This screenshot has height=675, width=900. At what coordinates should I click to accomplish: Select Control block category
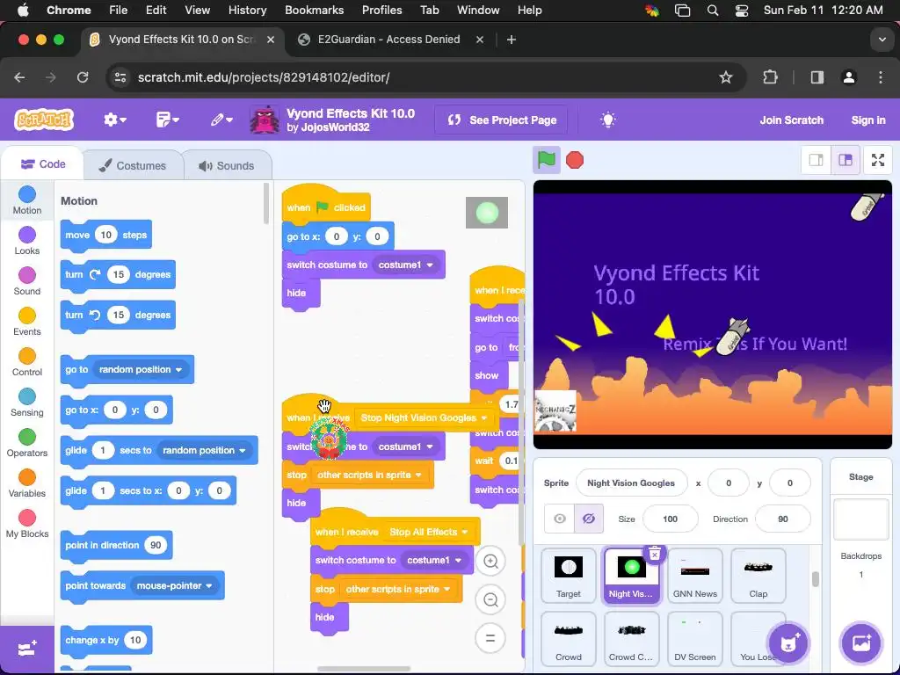pyautogui.click(x=27, y=361)
